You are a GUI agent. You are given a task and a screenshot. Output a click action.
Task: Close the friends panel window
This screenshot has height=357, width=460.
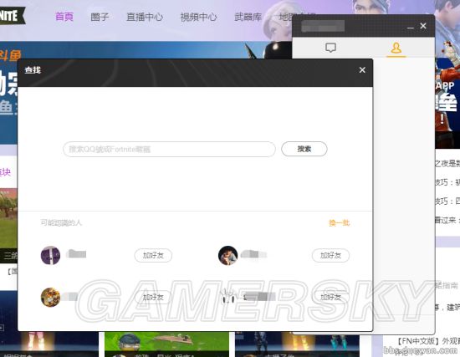point(423,26)
